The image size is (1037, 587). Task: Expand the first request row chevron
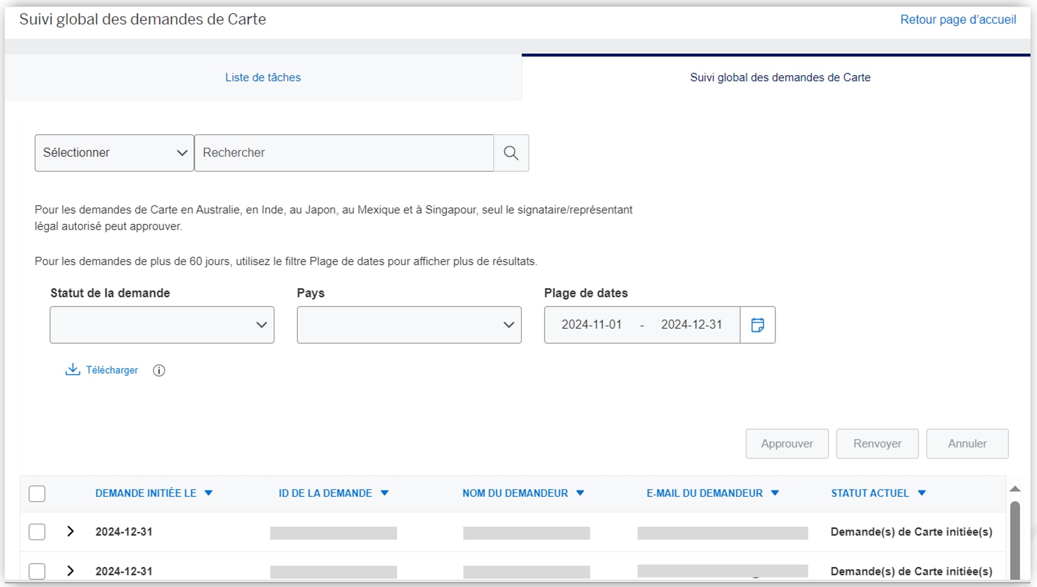70,531
